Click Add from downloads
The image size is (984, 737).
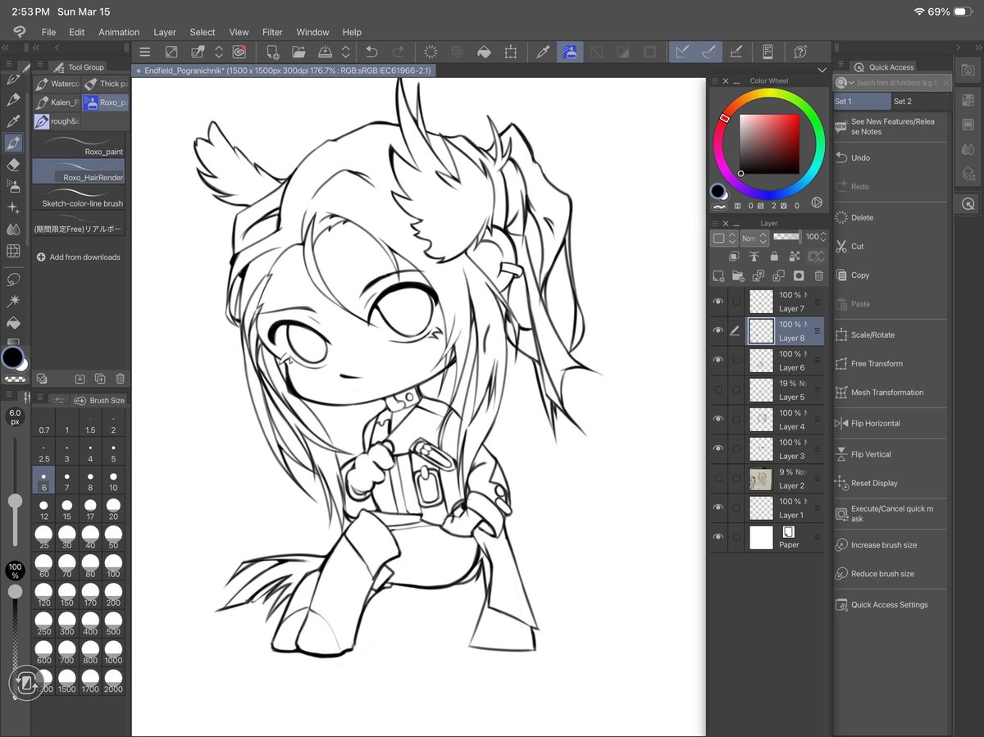coord(79,257)
